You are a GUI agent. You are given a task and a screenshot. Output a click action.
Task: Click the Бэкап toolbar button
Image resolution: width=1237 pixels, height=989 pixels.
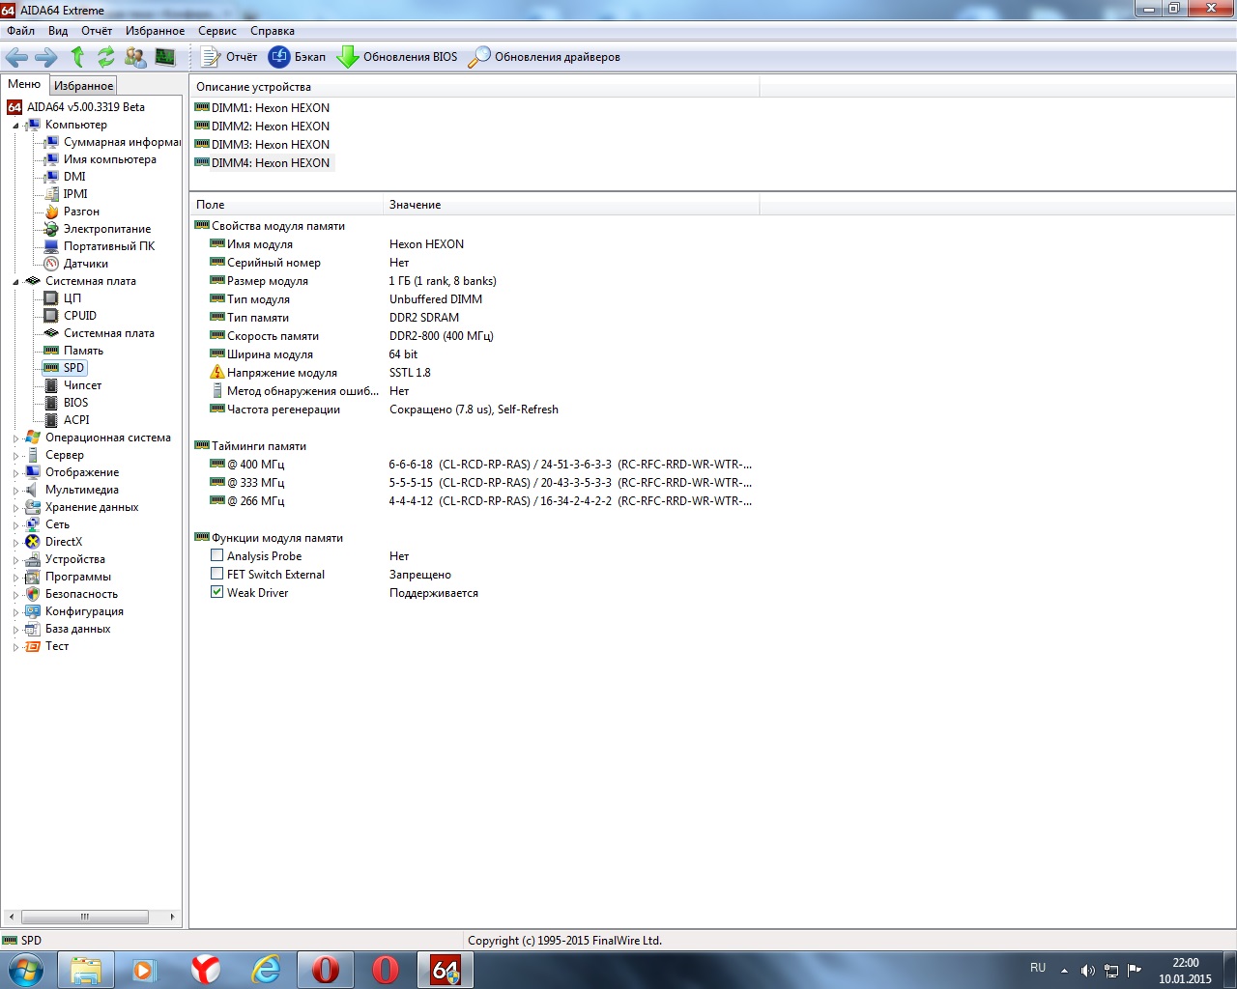[297, 57]
